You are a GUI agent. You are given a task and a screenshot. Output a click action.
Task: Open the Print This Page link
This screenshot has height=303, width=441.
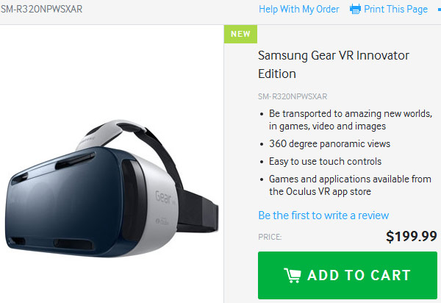[x=395, y=10]
